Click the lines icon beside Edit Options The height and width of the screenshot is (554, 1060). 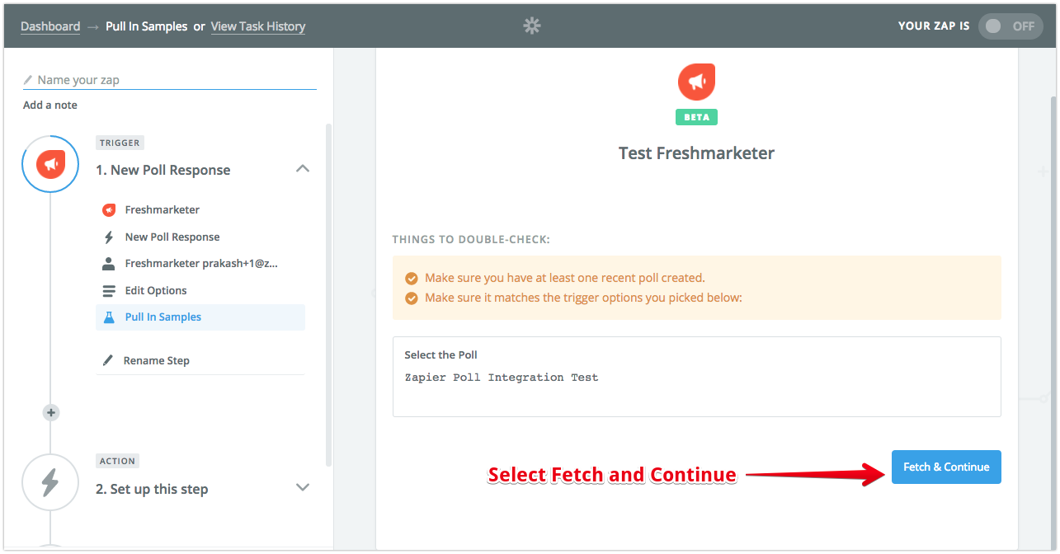pos(108,291)
